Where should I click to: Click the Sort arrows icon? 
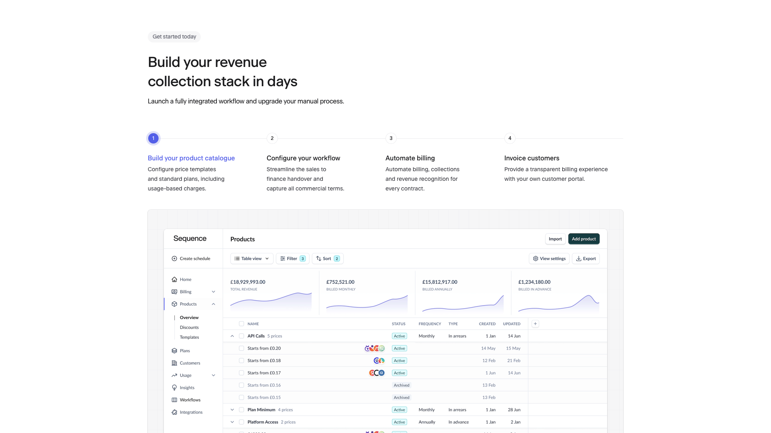tap(318, 259)
